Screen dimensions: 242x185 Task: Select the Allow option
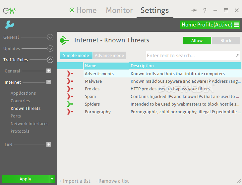coord(197,40)
